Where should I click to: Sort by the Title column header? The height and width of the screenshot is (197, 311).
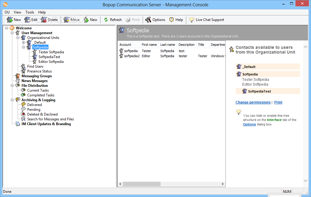pyautogui.click(x=203, y=45)
